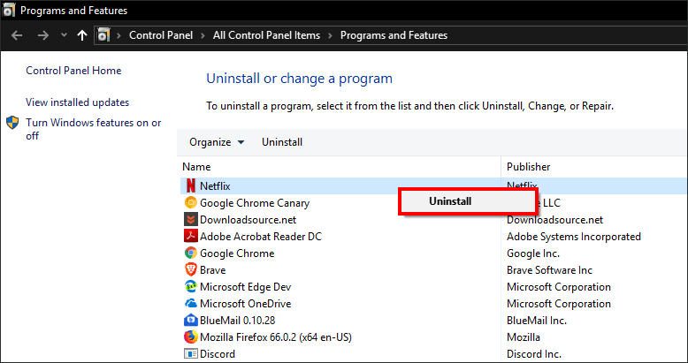Select Microsoft OneDrive entry
This screenshot has height=363, width=688.
(x=245, y=303)
